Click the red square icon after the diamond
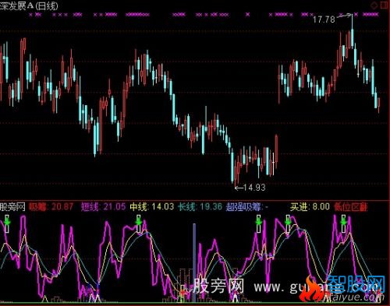Viewport: 390px width, 306px height. tap(384, 5)
